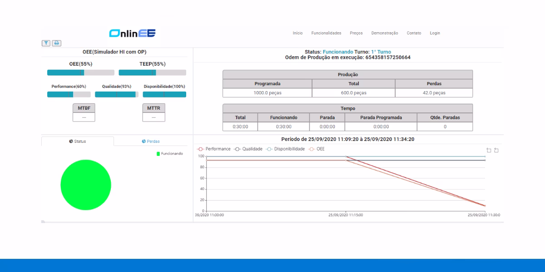The width and height of the screenshot is (545, 272).
Task: Click the Performance(60%) progress bar
Action: click(69, 94)
